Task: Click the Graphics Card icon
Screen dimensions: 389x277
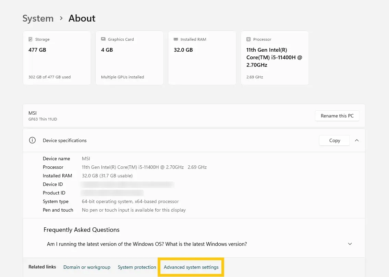Action: pos(103,39)
